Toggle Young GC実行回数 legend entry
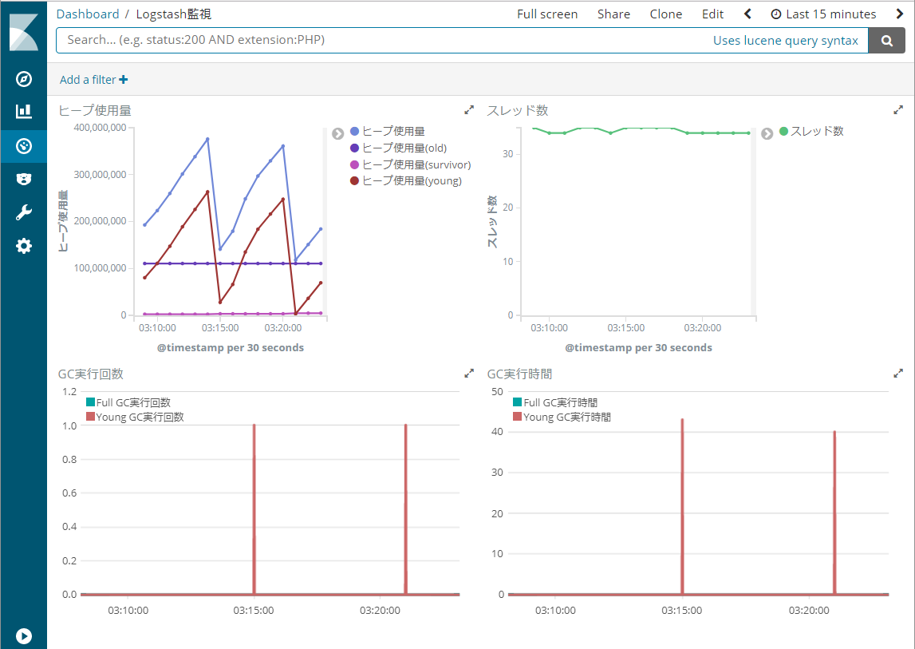 point(135,417)
